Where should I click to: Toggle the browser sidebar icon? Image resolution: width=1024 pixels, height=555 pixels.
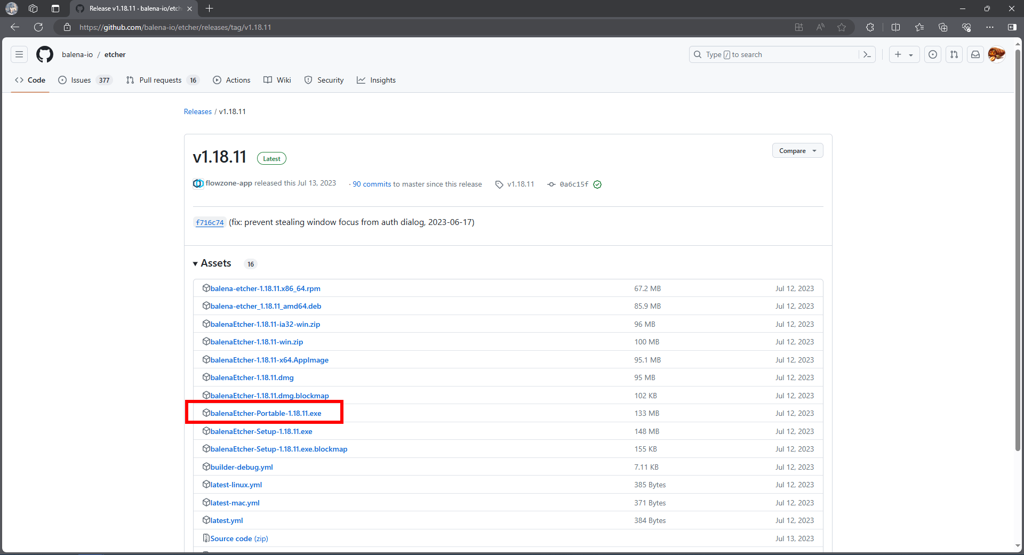tap(1012, 27)
